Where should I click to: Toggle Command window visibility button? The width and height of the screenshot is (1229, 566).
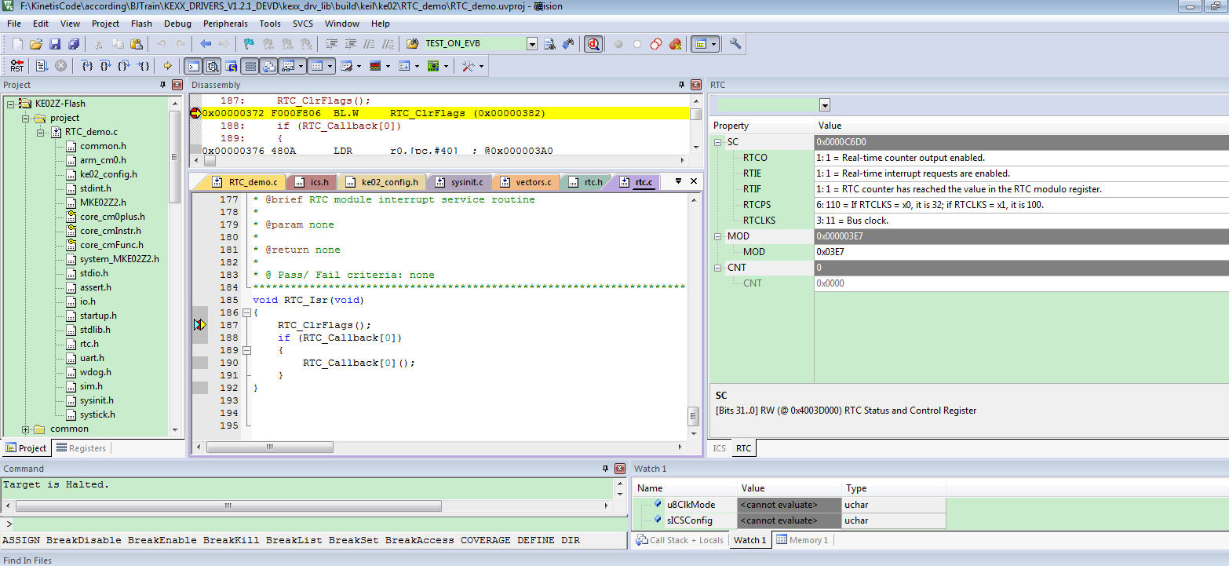tap(192, 66)
